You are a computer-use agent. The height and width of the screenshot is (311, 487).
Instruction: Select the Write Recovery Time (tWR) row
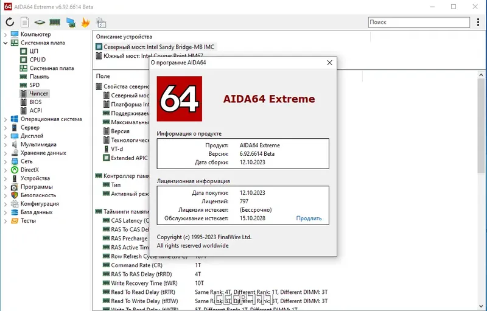click(144, 283)
